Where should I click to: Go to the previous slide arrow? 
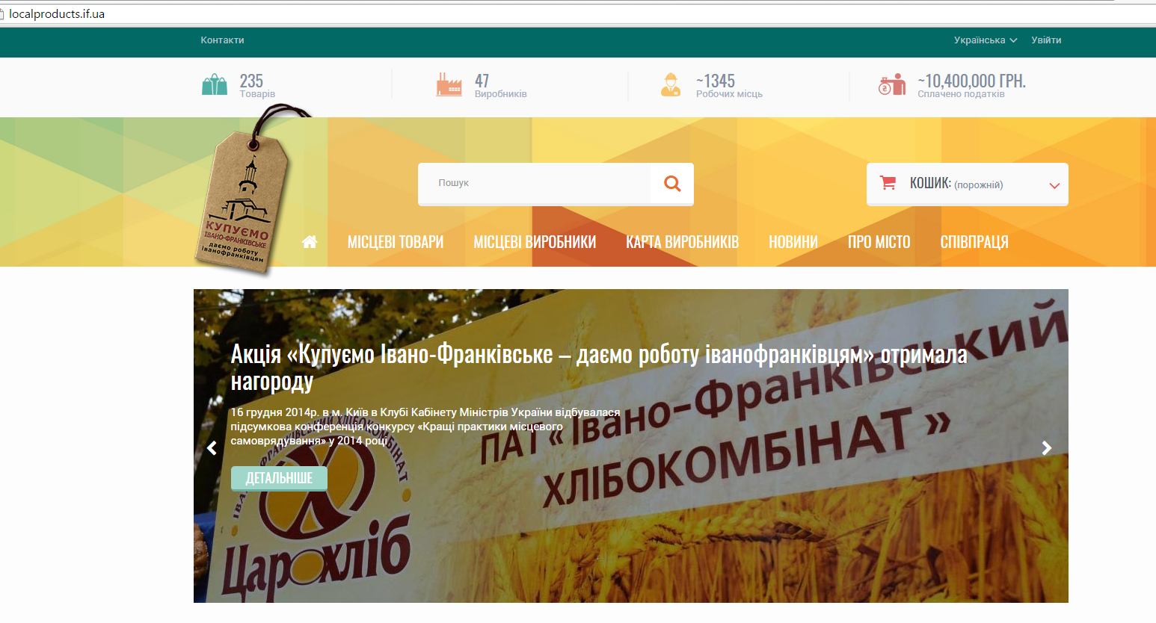pos(212,447)
